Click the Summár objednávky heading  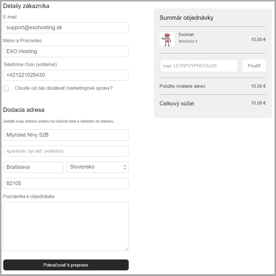(x=186, y=18)
